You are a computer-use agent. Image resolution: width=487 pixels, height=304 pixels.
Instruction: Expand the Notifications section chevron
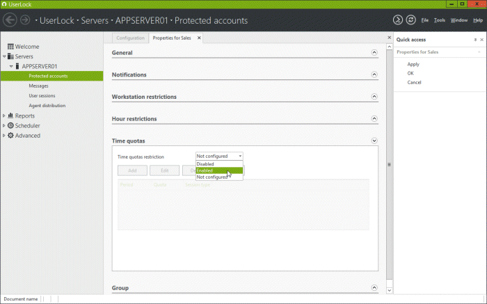point(374,74)
